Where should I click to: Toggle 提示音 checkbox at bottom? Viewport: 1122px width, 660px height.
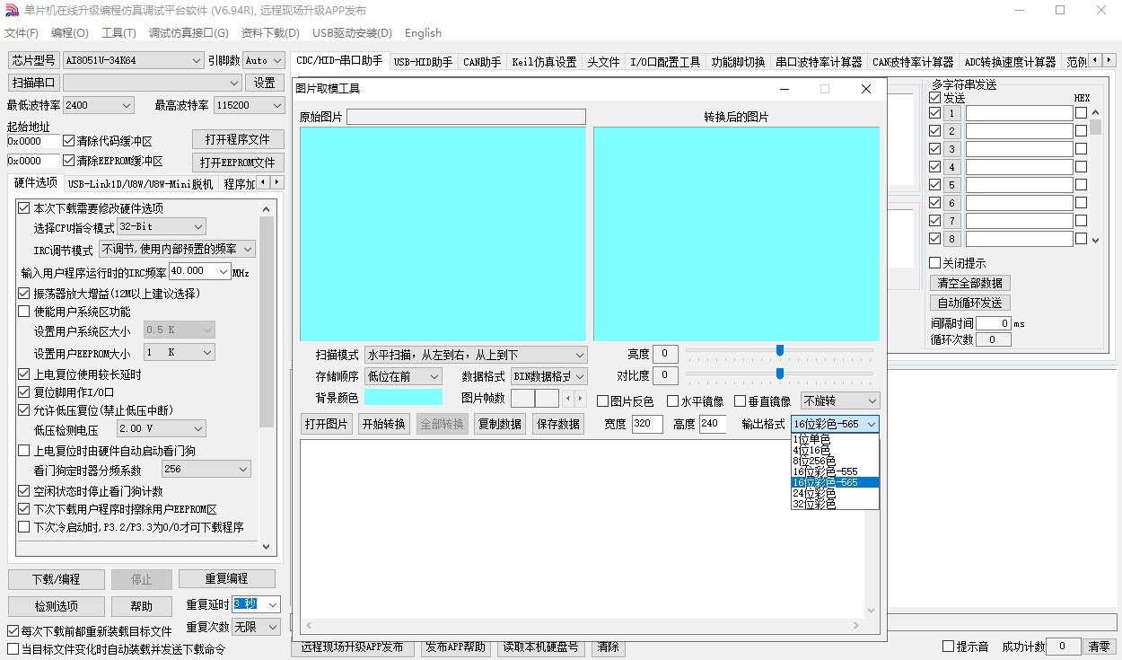[x=948, y=647]
